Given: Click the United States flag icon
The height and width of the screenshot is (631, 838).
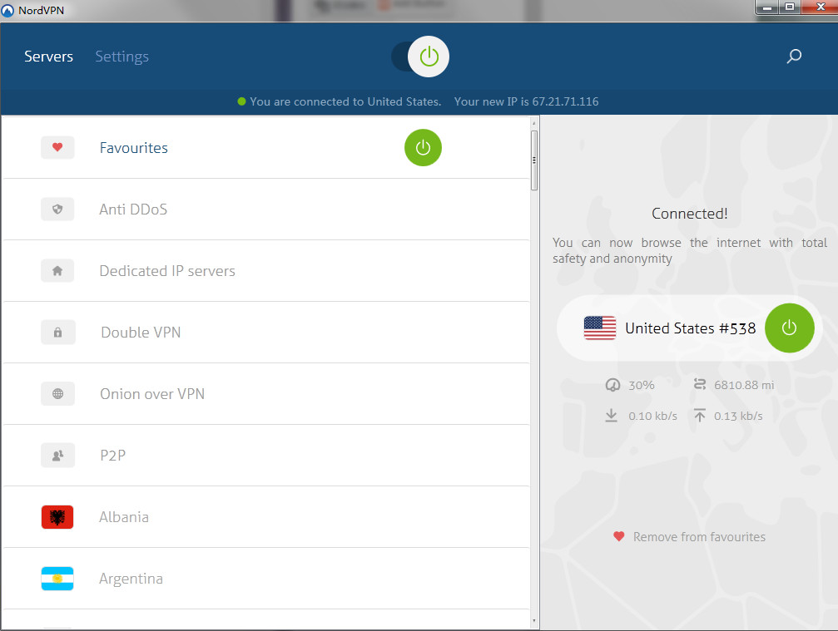Looking at the screenshot, I should (600, 328).
